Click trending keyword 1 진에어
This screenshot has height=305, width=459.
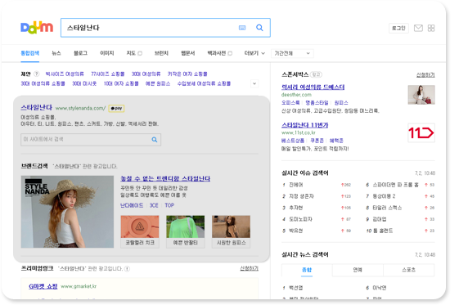[x=296, y=185]
